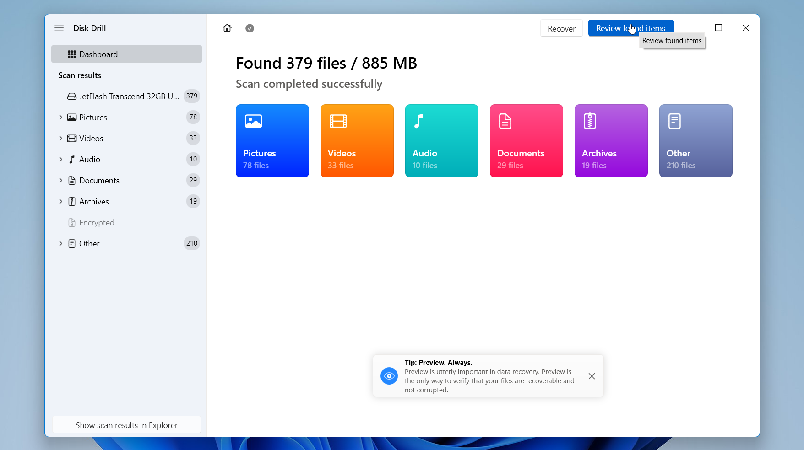Click the 379 count badge beside JetFlash
The width and height of the screenshot is (804, 450).
[x=192, y=96]
